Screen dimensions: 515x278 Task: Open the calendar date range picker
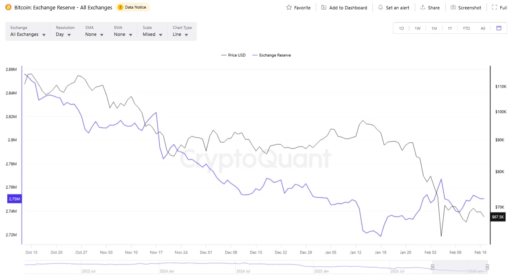tap(499, 28)
